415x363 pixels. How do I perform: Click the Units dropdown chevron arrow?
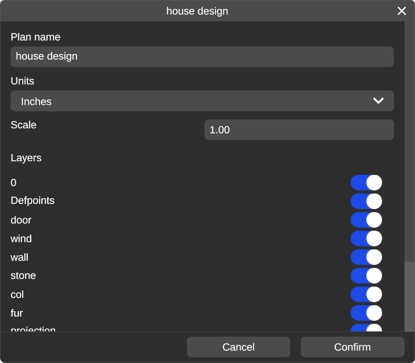click(378, 101)
